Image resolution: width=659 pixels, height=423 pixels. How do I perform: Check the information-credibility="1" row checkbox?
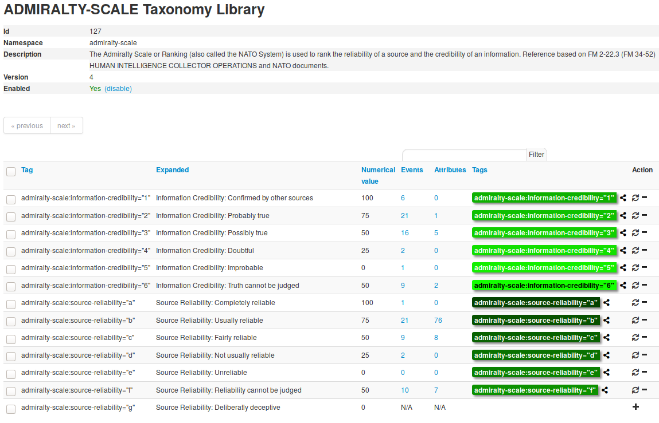point(11,199)
